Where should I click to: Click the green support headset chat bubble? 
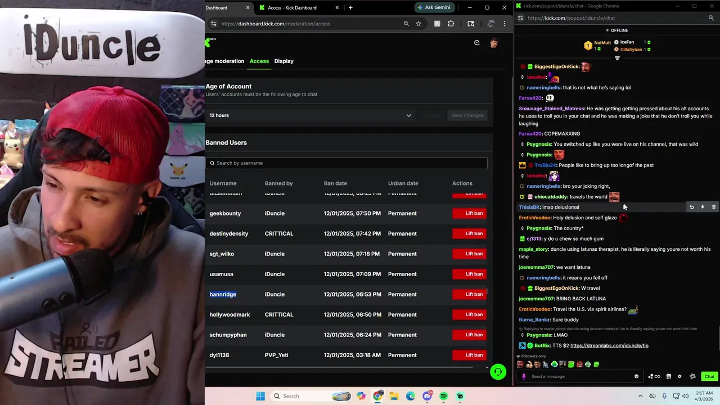[x=498, y=372]
